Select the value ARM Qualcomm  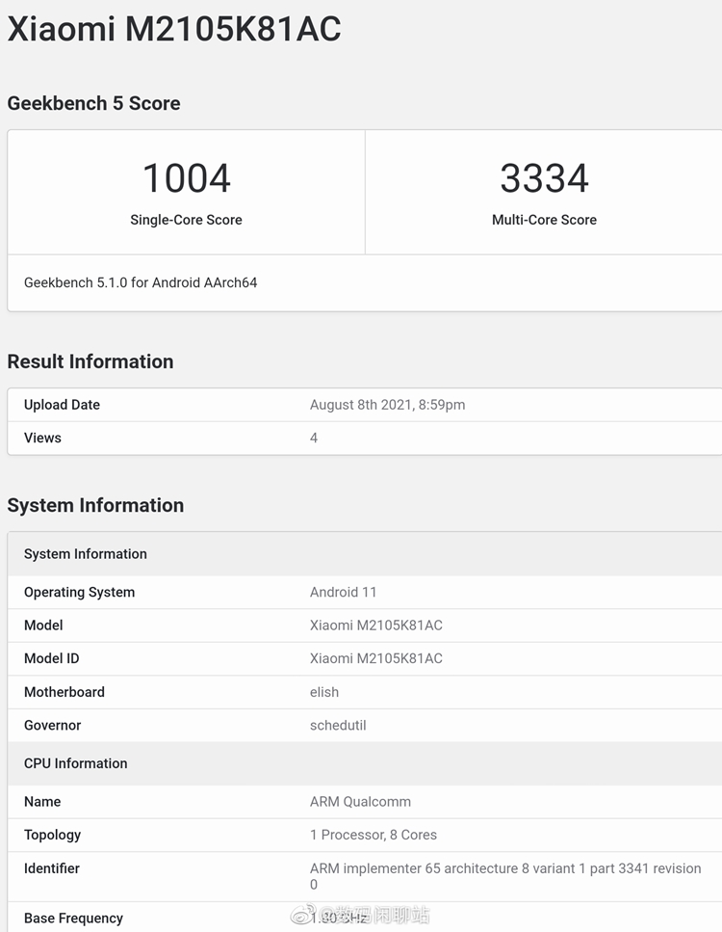(x=360, y=801)
